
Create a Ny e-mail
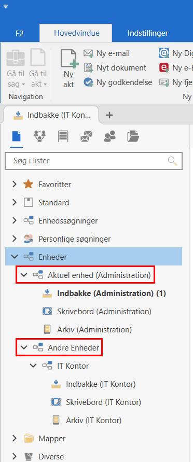tap(107, 53)
